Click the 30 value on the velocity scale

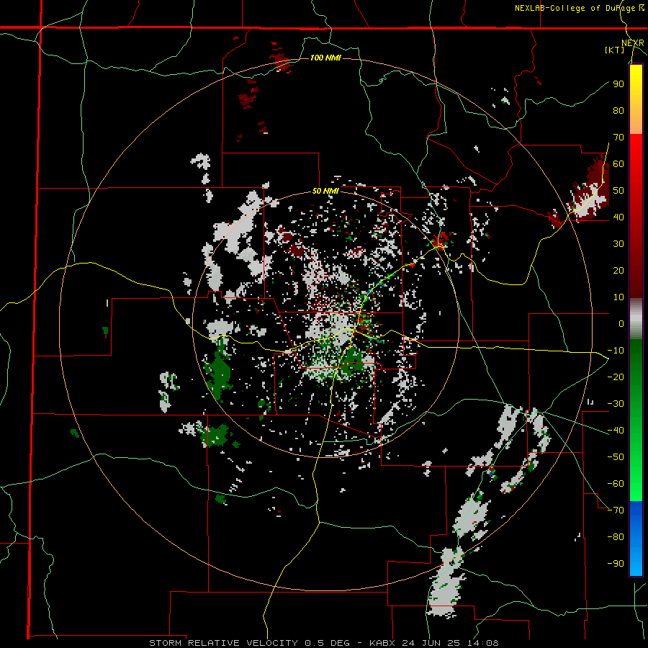tap(618, 244)
